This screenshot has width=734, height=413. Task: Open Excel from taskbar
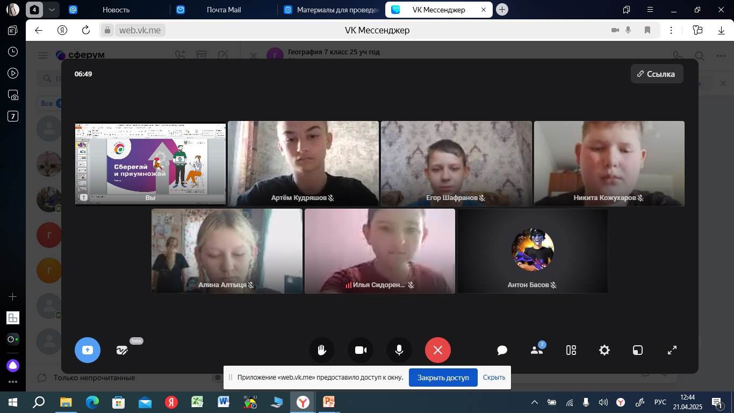[197, 402]
